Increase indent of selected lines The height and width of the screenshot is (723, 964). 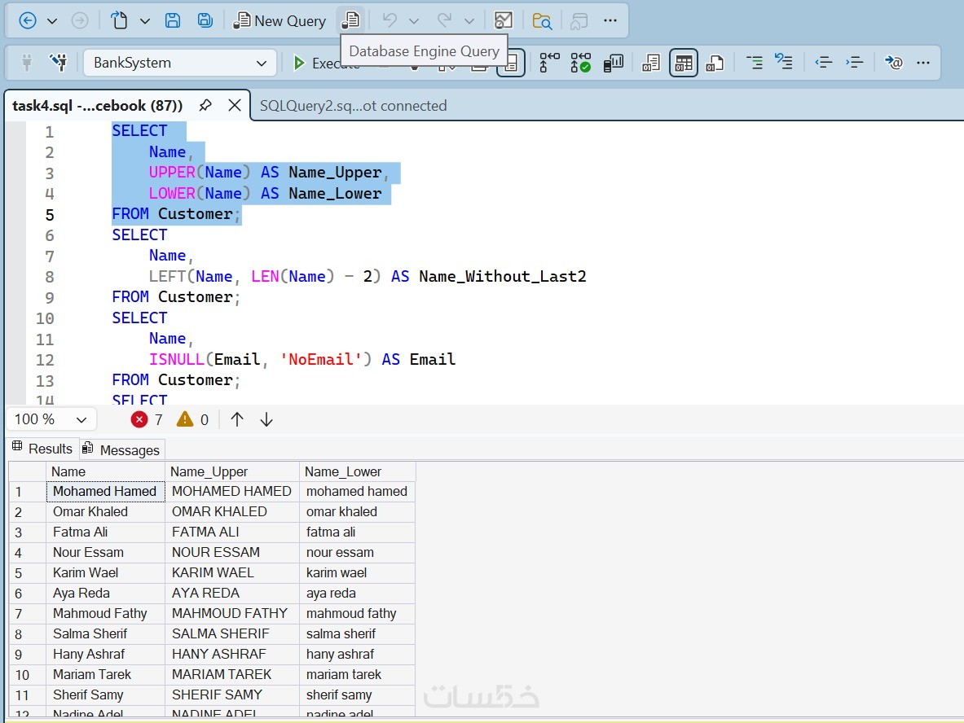(854, 63)
